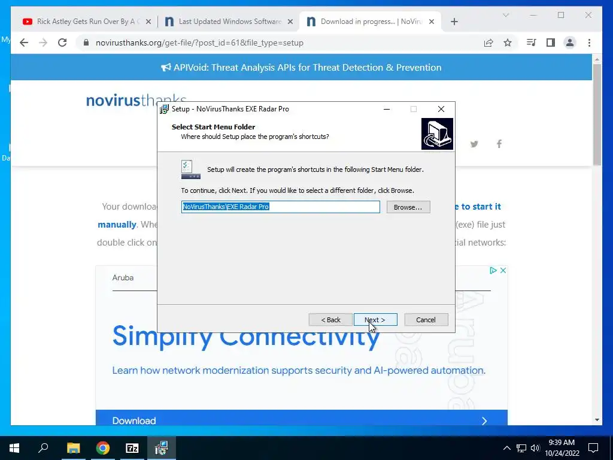Open the volume tray icon
Screen dimensions: 613x460
[x=535, y=448]
